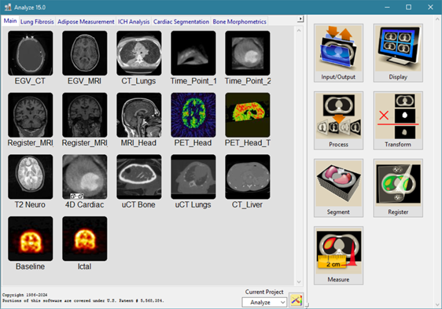Go to the ICH Analysis tab
The image size is (442, 309).
pos(134,22)
